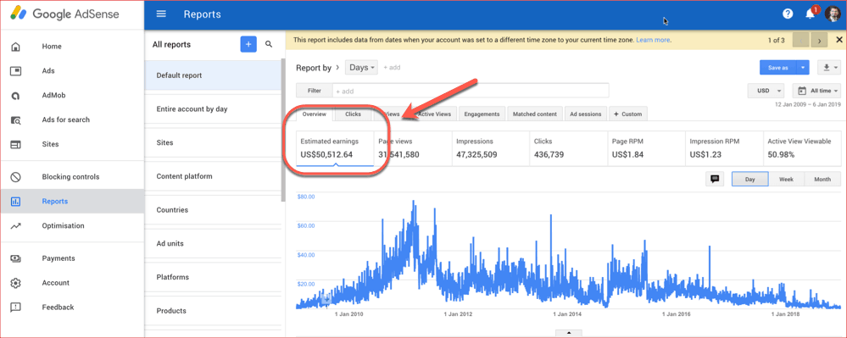
Task: Click the Account gear icon
Action: tap(15, 283)
